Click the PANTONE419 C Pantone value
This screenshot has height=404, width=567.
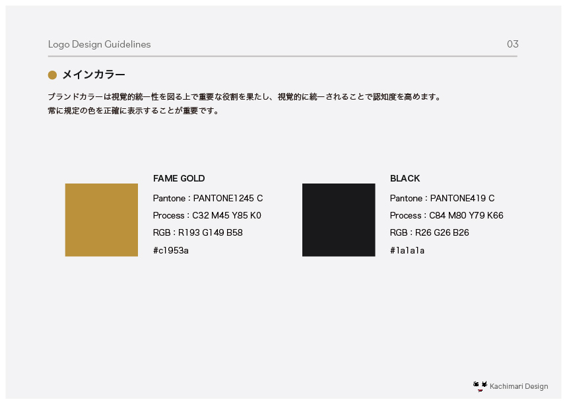coord(462,198)
